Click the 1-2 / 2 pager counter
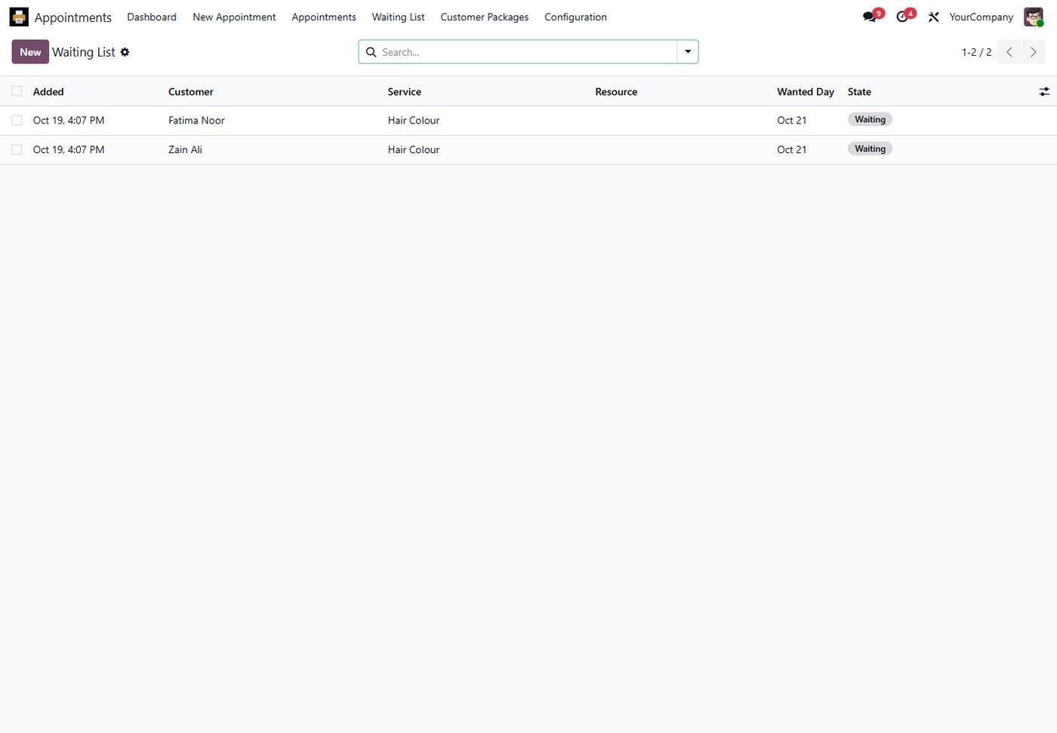Image resolution: width=1057 pixels, height=733 pixels. tap(976, 52)
